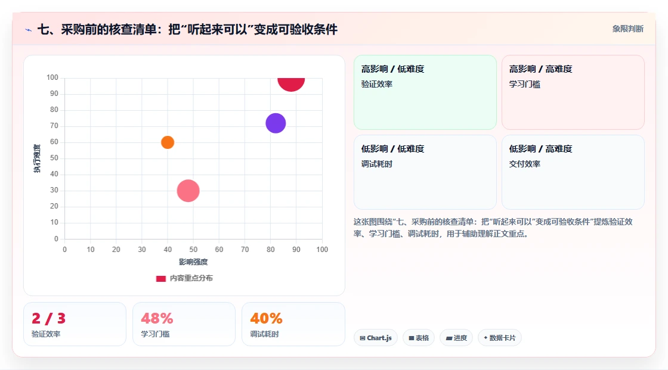
Task: Click the 2 / 3 验证效率 stat card
Action: click(x=75, y=325)
